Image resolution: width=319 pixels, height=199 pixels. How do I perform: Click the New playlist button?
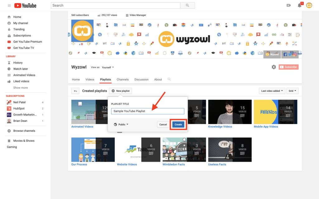[x=121, y=91]
